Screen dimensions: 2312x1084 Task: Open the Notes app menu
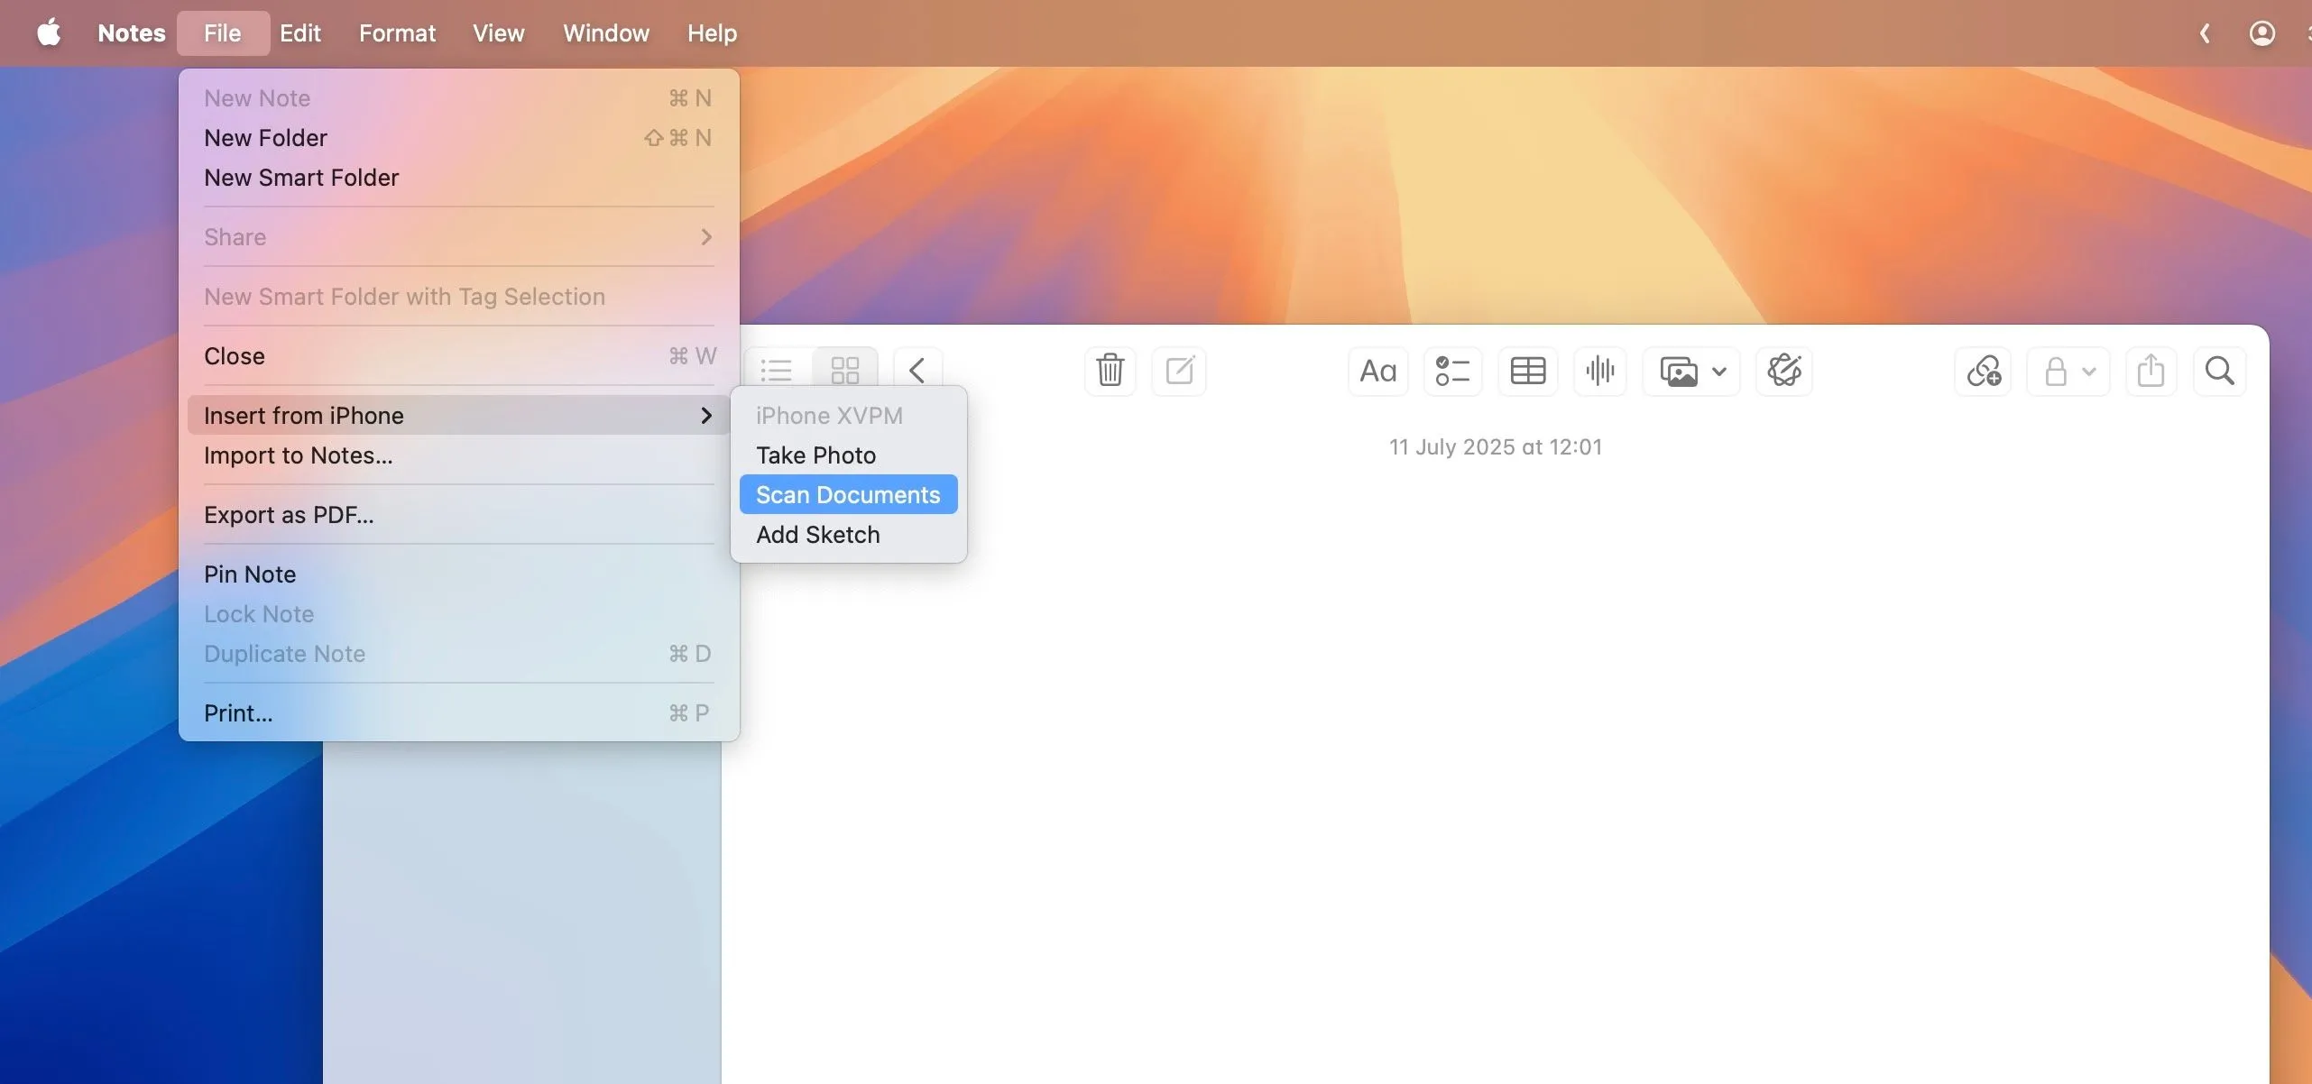point(132,33)
